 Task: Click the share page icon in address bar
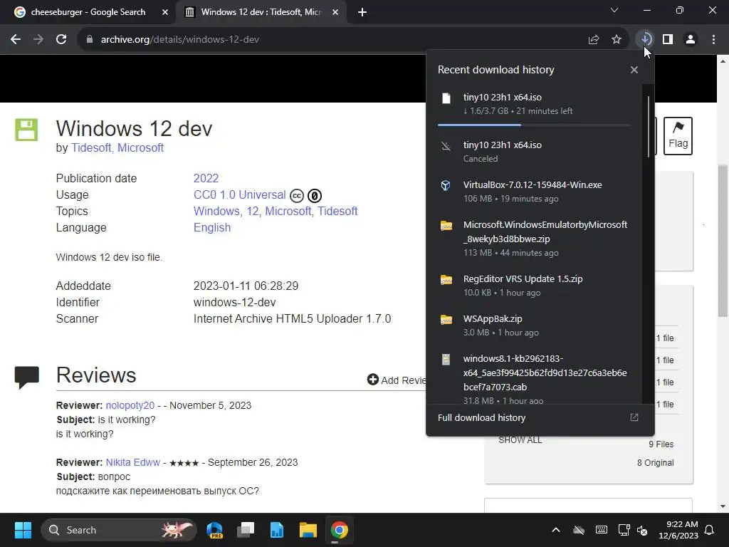(593, 40)
